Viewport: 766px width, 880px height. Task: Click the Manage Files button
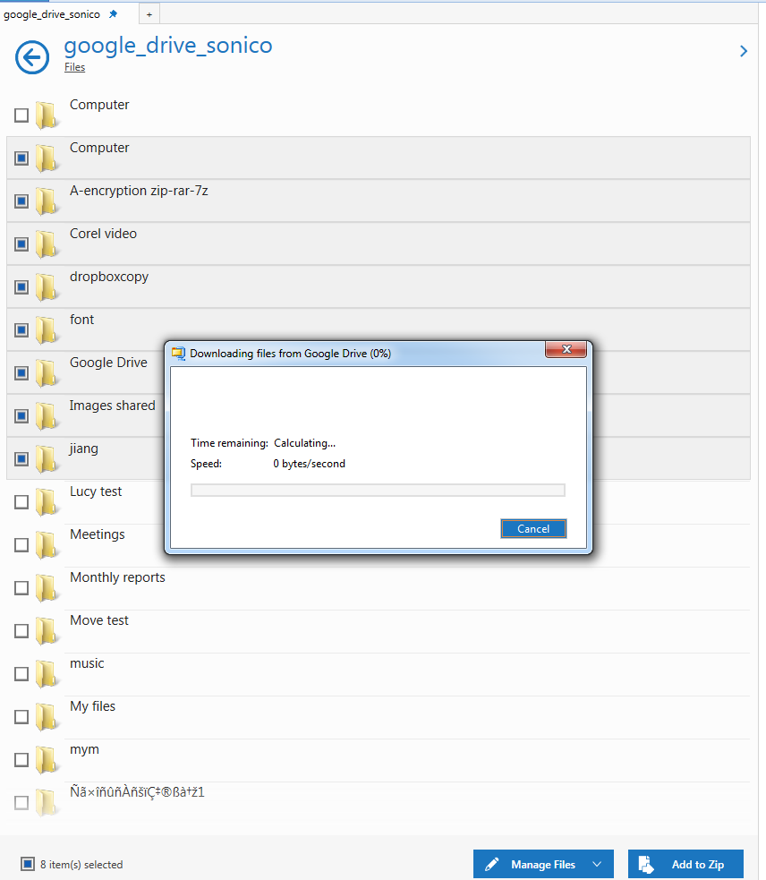click(x=543, y=864)
